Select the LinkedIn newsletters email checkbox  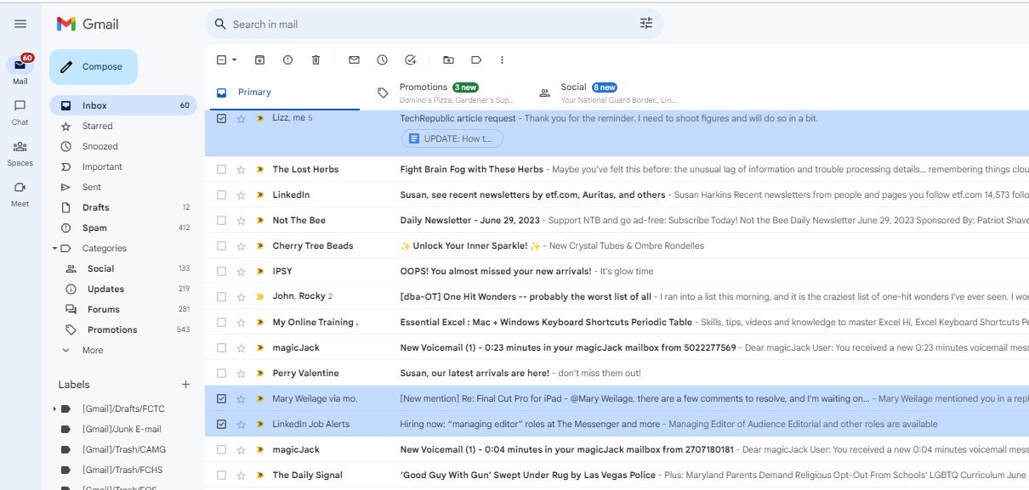[221, 194]
